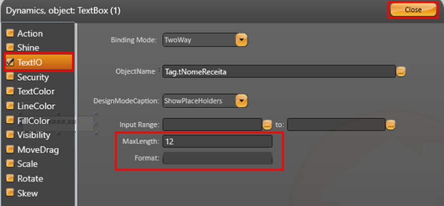Select the Scale dynamics item
This screenshot has height=206, width=444.
click(27, 164)
